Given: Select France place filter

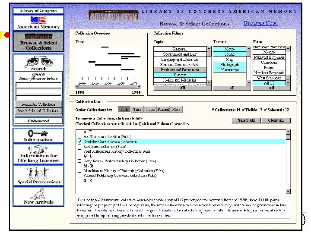Looking at the screenshot, I should [x=269, y=68].
